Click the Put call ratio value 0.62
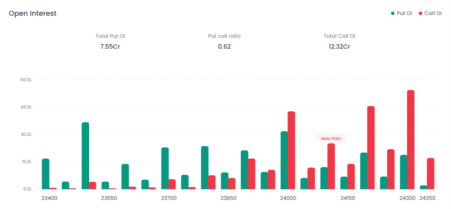The width and height of the screenshot is (451, 209). pos(224,46)
